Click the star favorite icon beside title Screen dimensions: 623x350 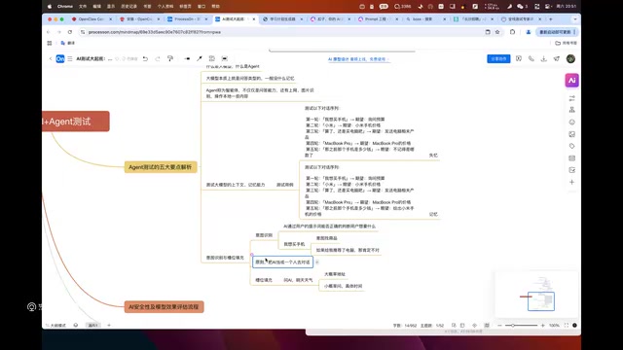[117, 58]
